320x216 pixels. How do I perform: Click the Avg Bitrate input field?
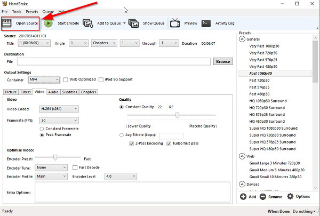click(x=171, y=136)
